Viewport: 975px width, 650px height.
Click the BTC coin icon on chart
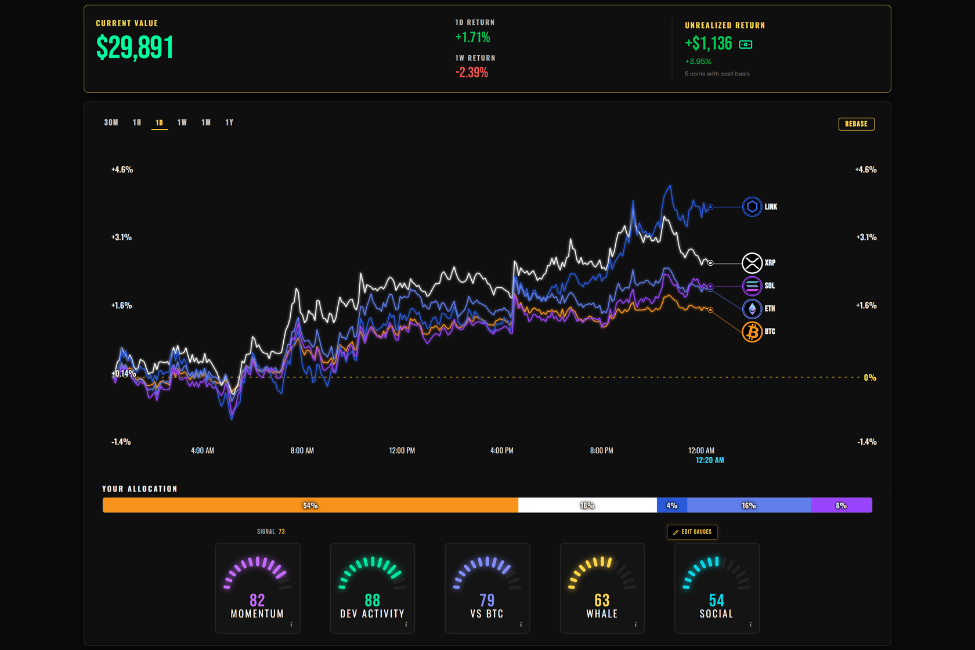coord(752,332)
